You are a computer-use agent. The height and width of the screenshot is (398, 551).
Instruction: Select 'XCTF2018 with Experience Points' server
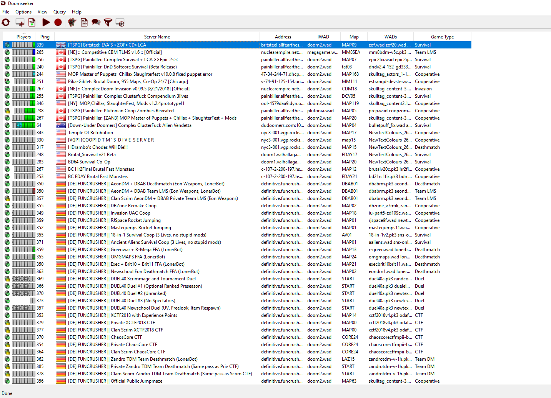click(237, 315)
